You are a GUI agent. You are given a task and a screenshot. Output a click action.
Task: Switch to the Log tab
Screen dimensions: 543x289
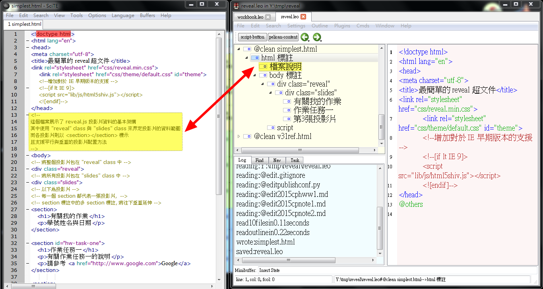coord(242,160)
